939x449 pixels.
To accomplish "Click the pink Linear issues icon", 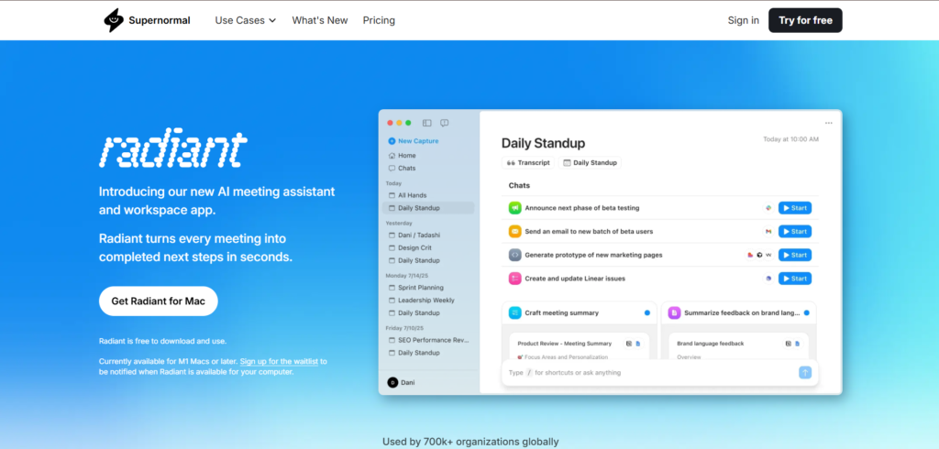I will point(515,279).
